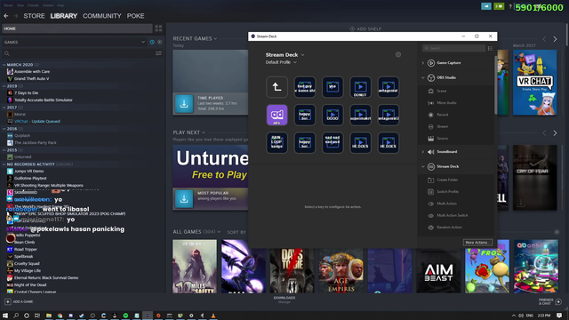This screenshot has width=569, height=320.
Task: Click Steam back navigation arrow
Action: pyautogui.click(x=6, y=16)
